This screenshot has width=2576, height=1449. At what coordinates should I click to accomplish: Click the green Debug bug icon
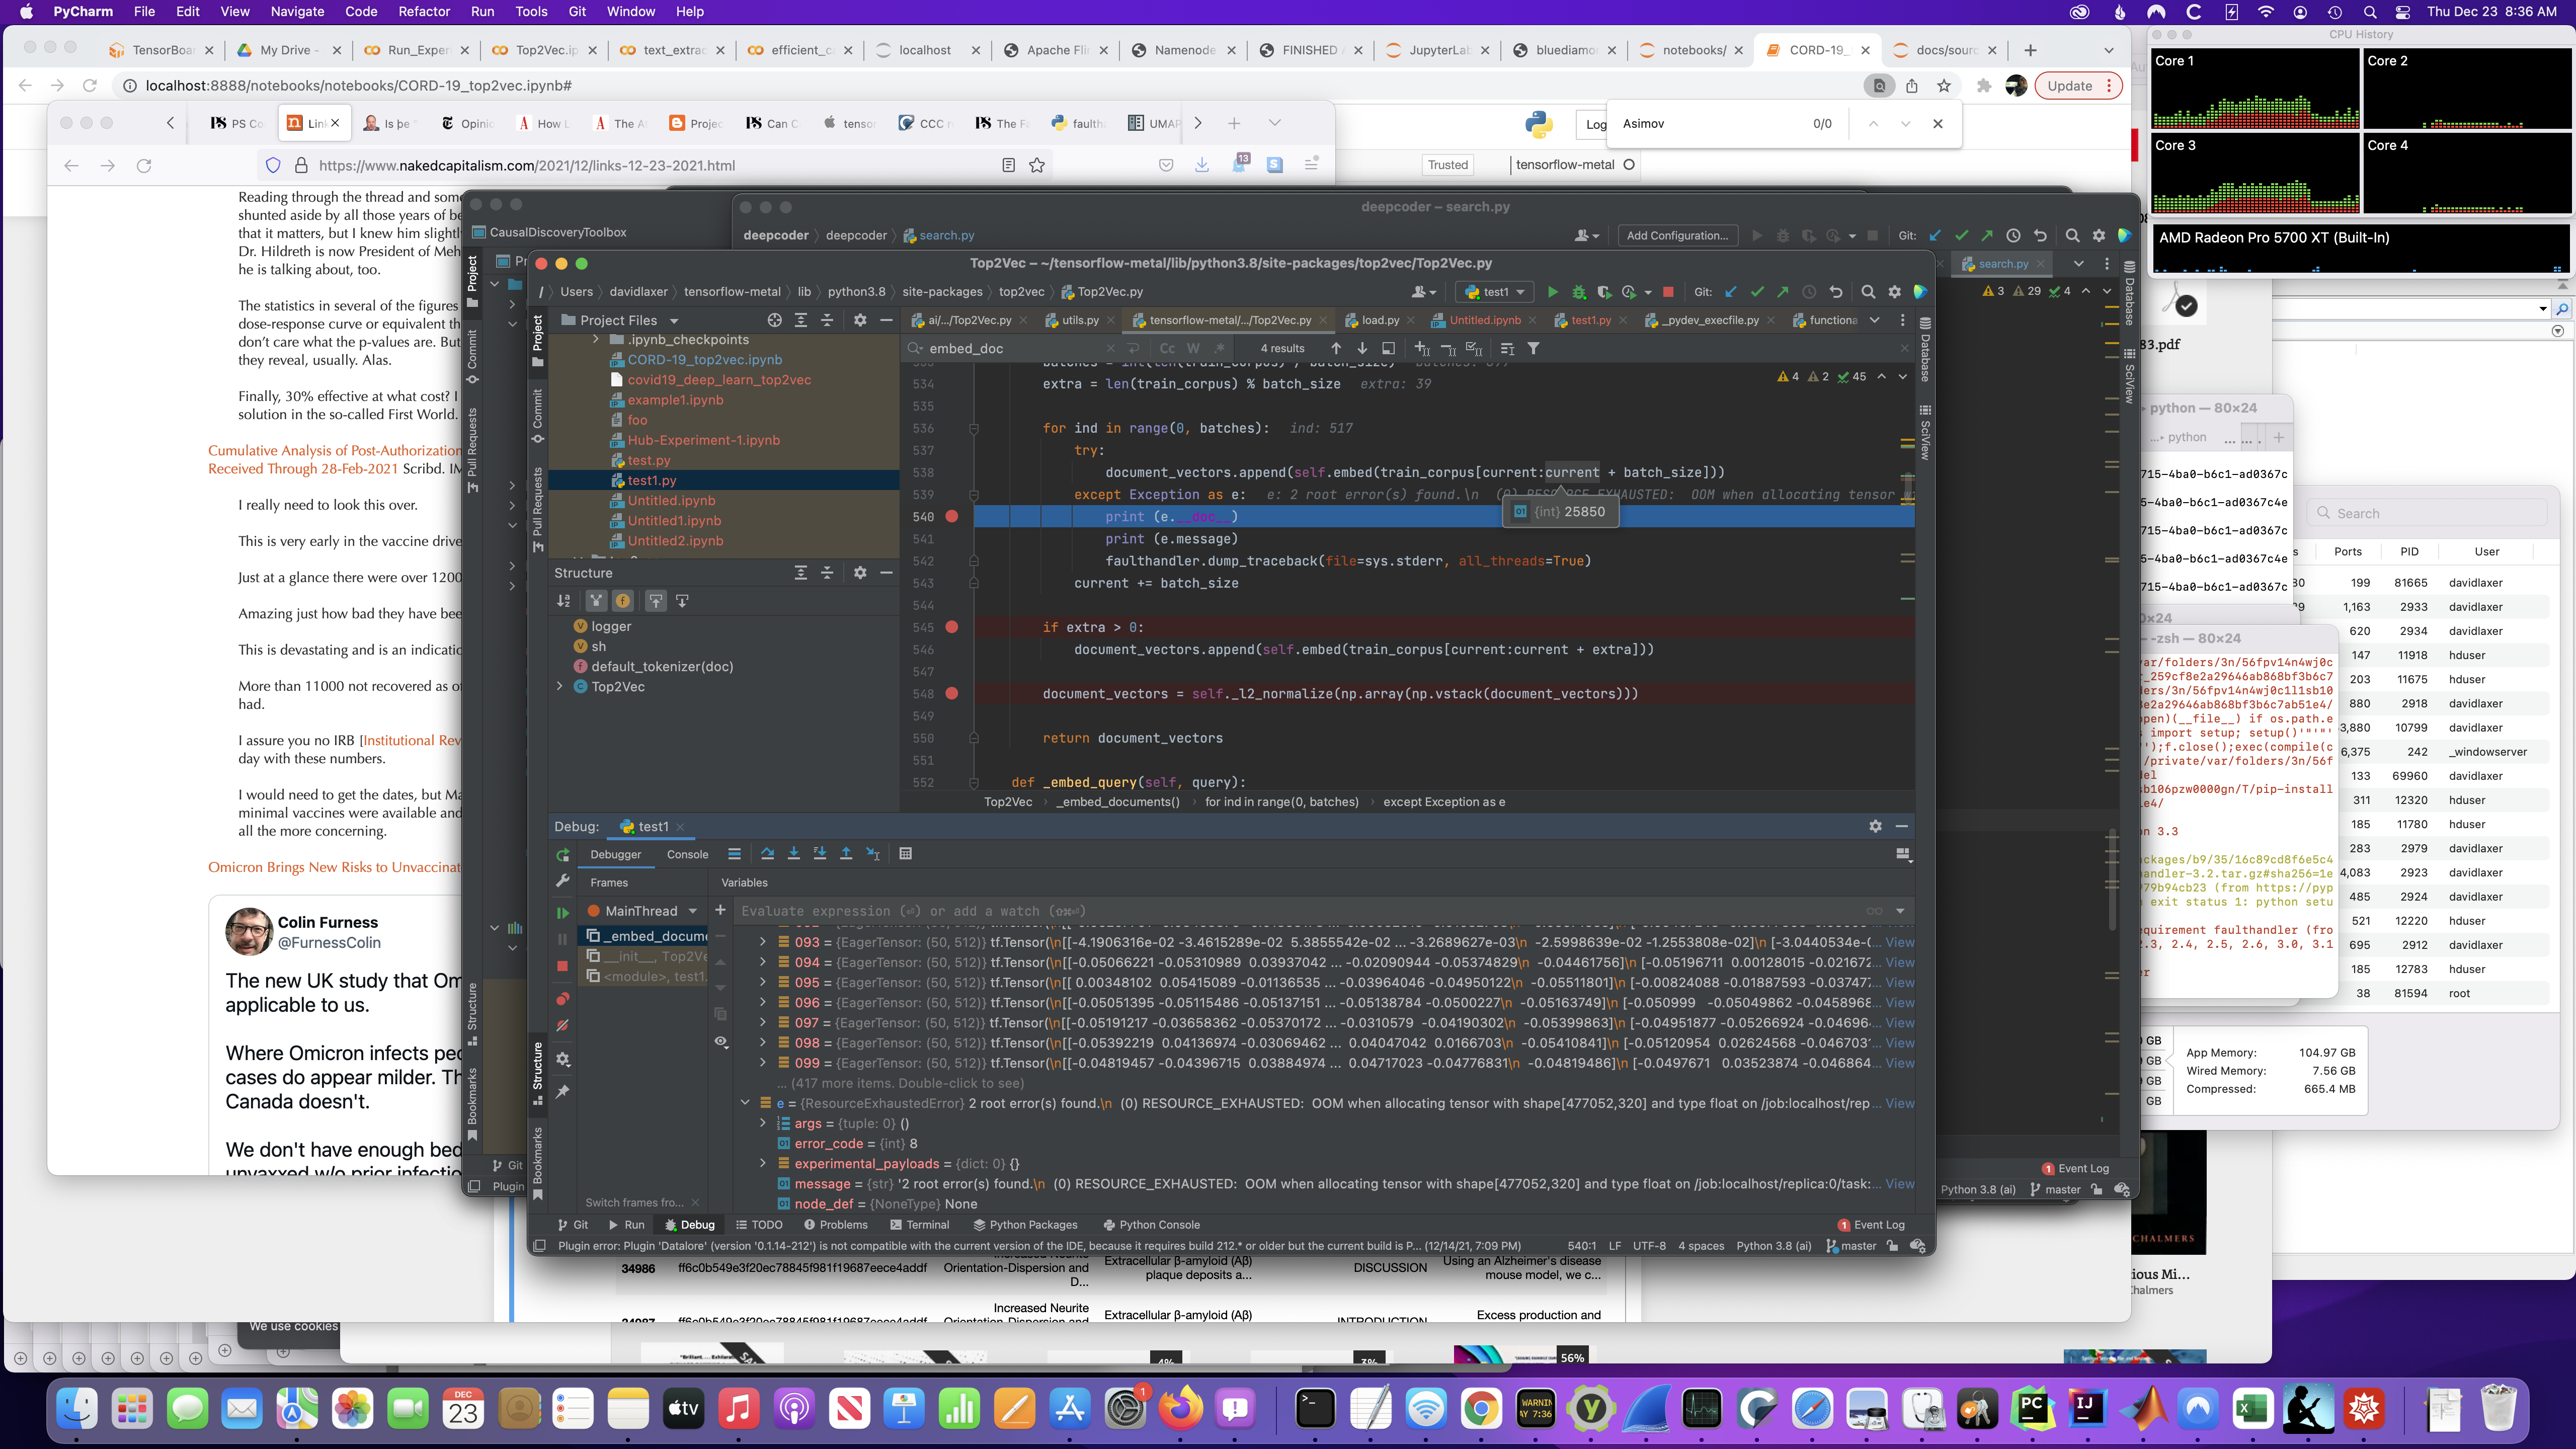tap(1579, 292)
